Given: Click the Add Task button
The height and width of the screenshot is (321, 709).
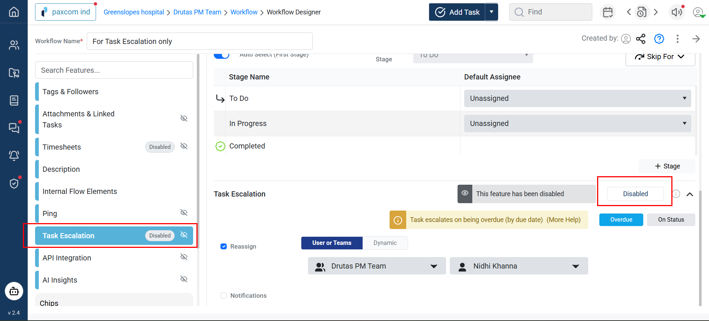Looking at the screenshot, I should tap(457, 12).
